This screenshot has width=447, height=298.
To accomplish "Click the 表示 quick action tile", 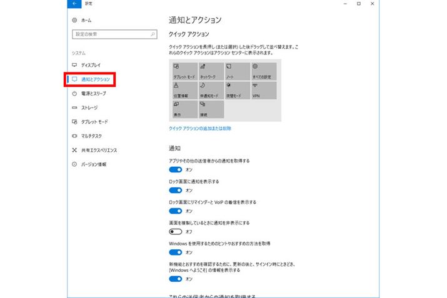I will click(x=184, y=109).
